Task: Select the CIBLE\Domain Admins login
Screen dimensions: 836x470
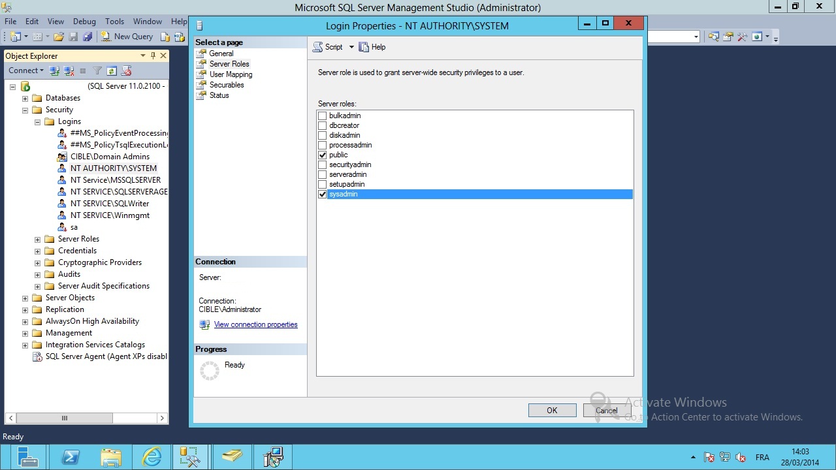Action: point(110,157)
